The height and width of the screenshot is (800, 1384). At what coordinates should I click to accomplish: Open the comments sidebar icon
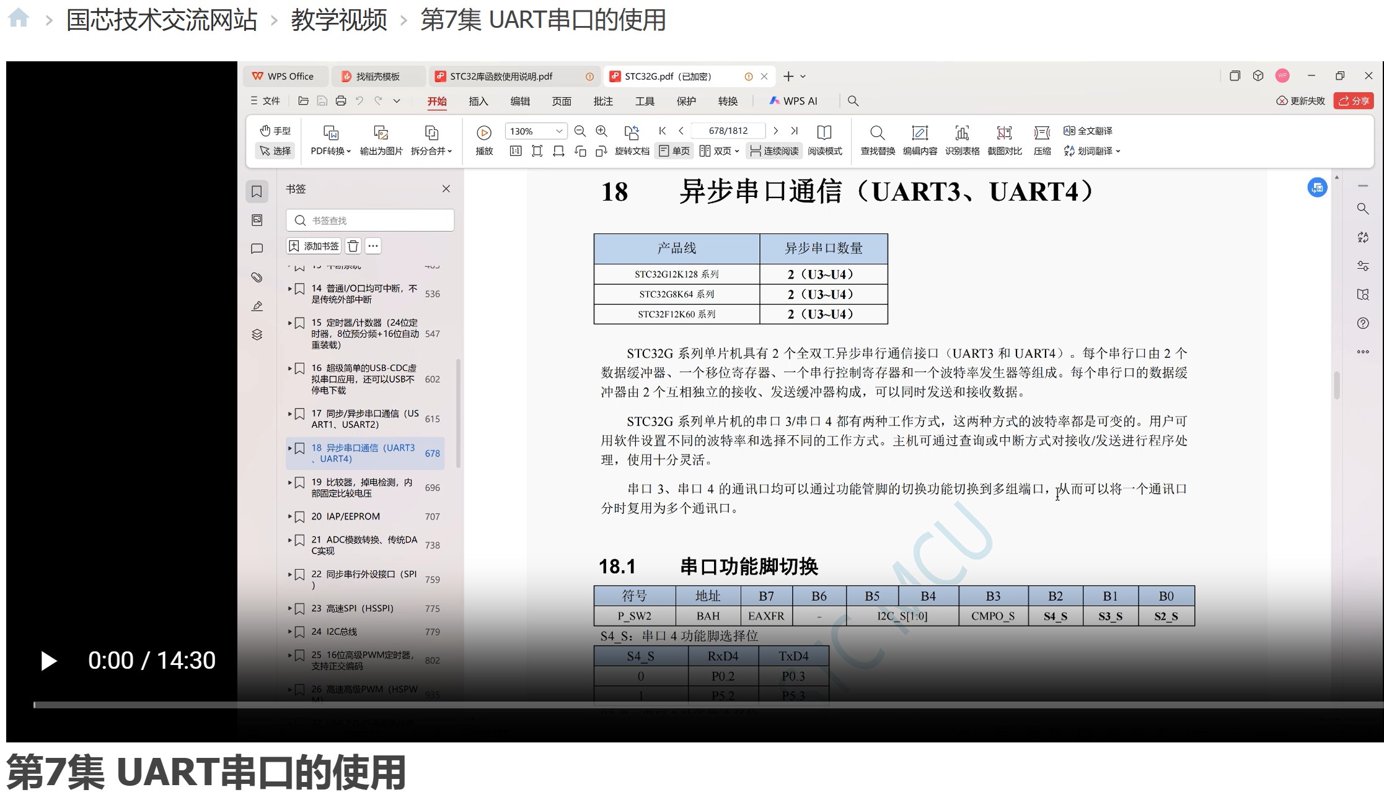point(257,248)
